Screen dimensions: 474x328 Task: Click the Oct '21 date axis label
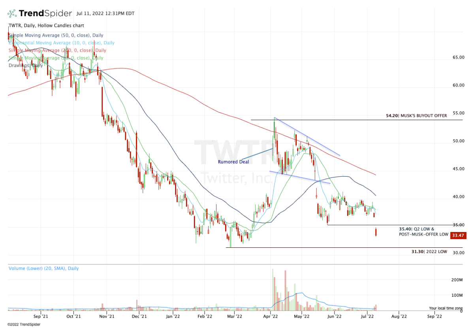(74, 317)
